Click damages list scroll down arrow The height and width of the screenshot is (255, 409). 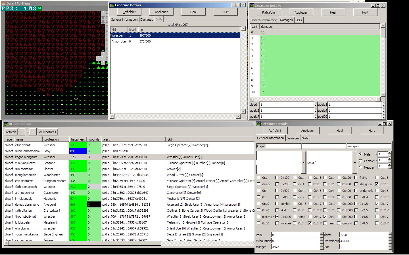383,94
